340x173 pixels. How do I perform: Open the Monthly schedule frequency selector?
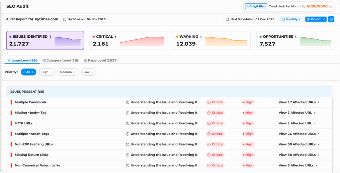pyautogui.click(x=291, y=19)
